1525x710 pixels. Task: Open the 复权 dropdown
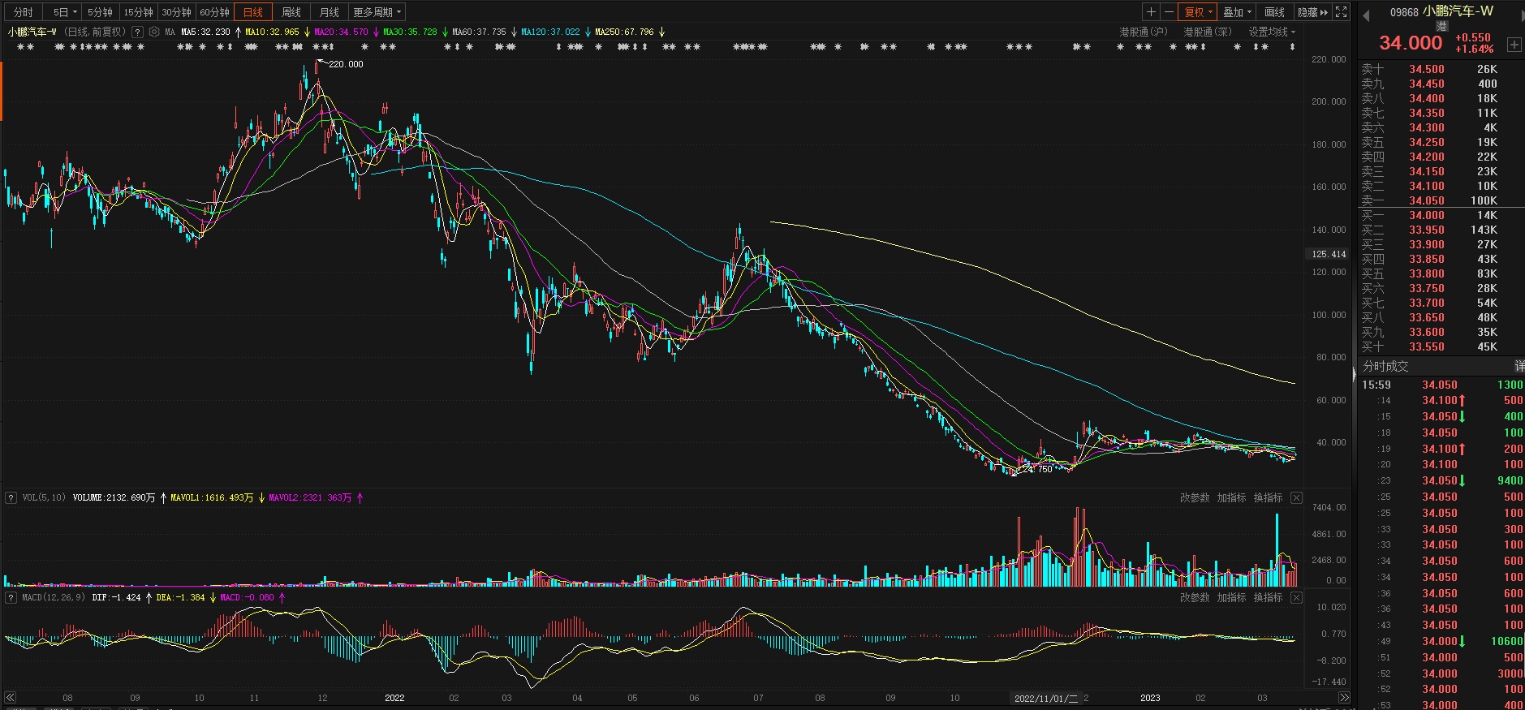tap(1199, 12)
